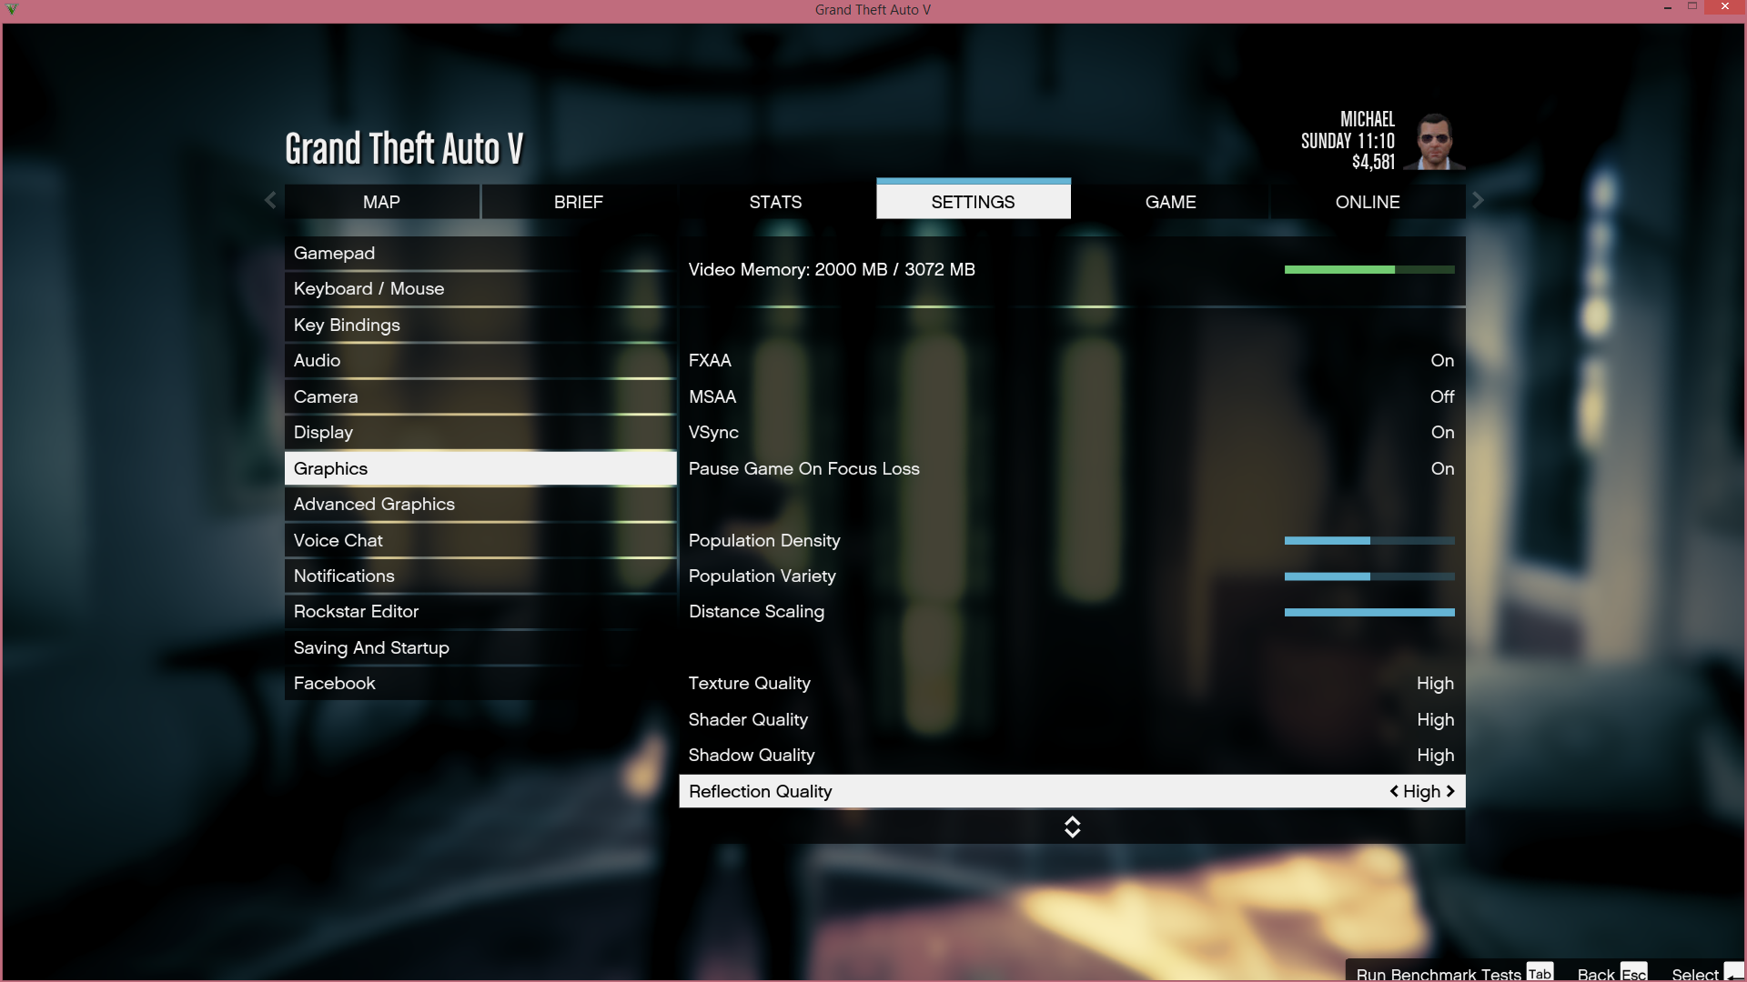Toggle the FXAA On setting
Image resolution: width=1747 pixels, height=982 pixels.
pos(1441,361)
